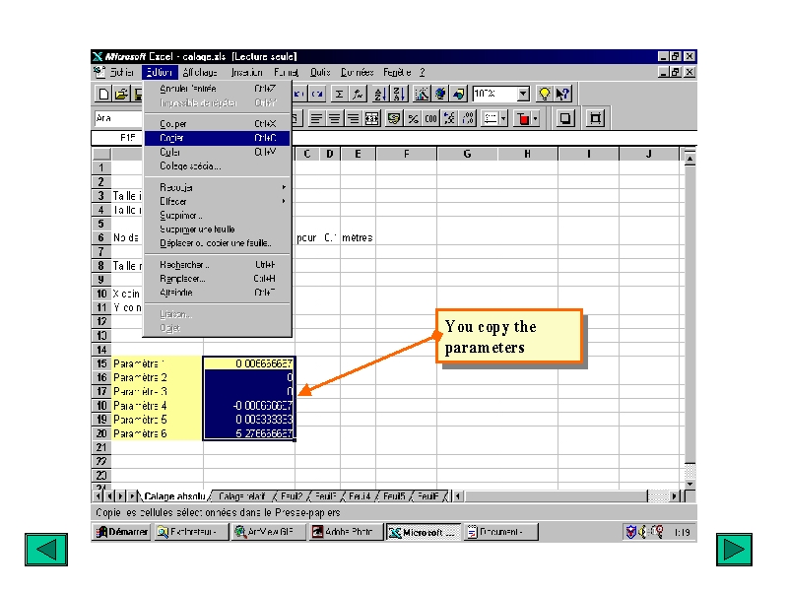The width and height of the screenshot is (788, 591).
Task: Click the Map globe icon
Action: (440, 94)
